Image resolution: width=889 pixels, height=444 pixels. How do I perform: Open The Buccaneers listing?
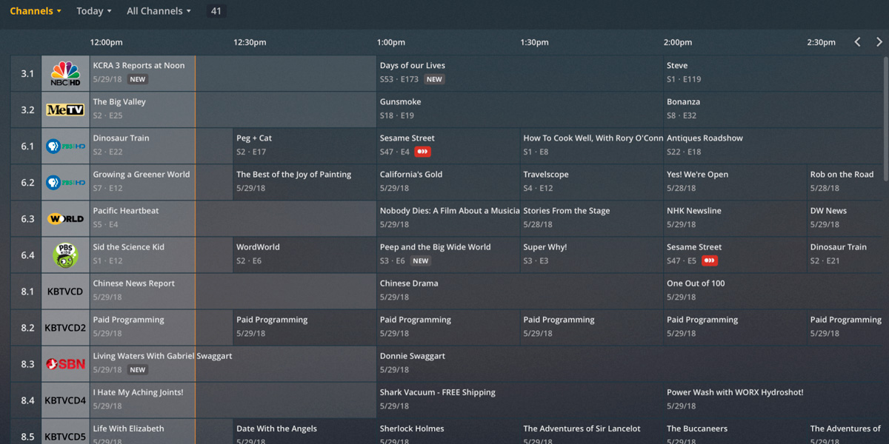(x=735, y=432)
